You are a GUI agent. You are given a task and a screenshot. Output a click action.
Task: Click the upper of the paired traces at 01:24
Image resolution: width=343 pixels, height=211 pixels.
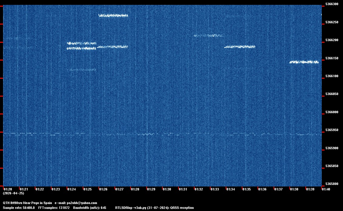(82, 43)
